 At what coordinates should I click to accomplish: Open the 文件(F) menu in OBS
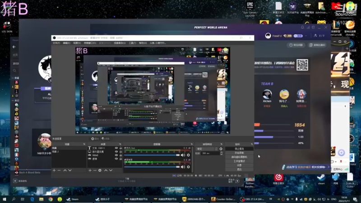click(x=56, y=43)
